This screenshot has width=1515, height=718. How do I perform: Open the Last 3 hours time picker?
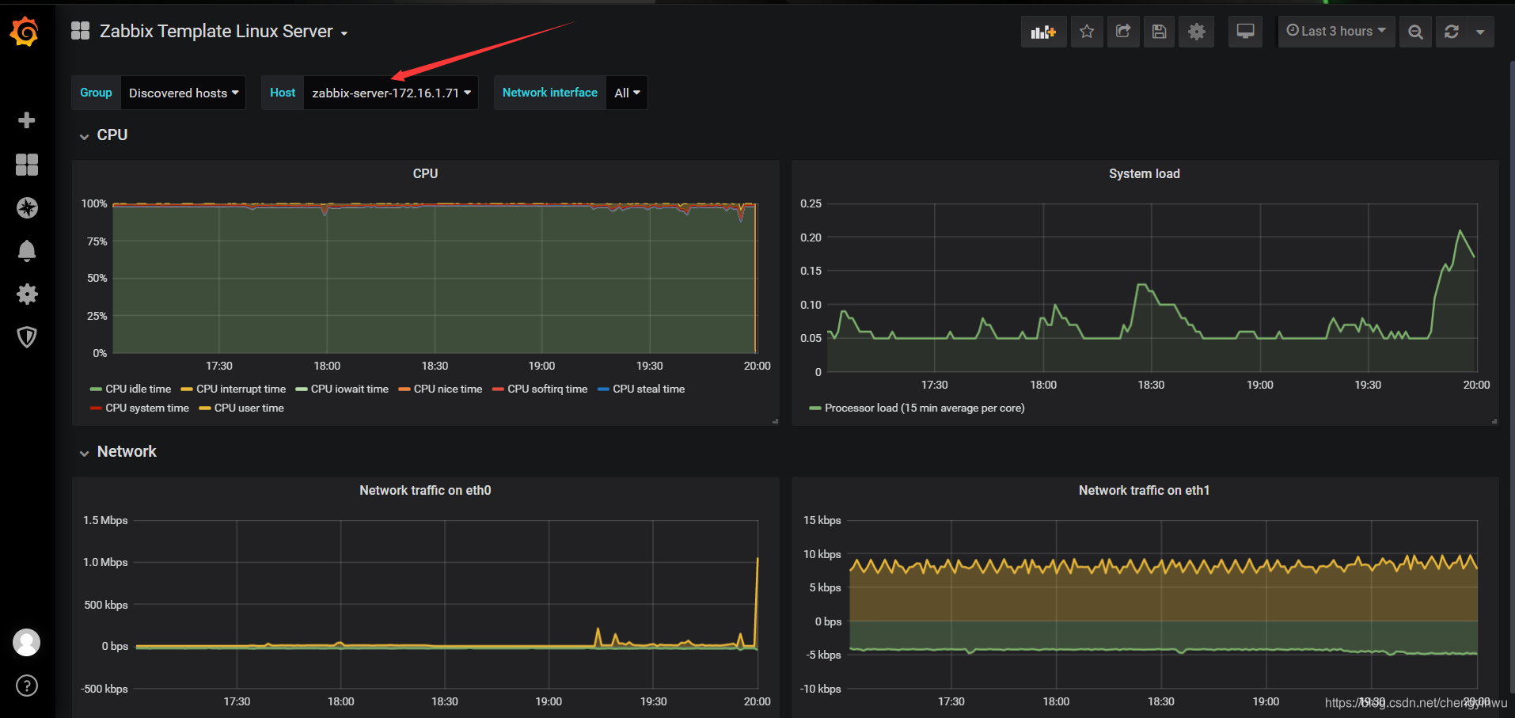[x=1336, y=32]
